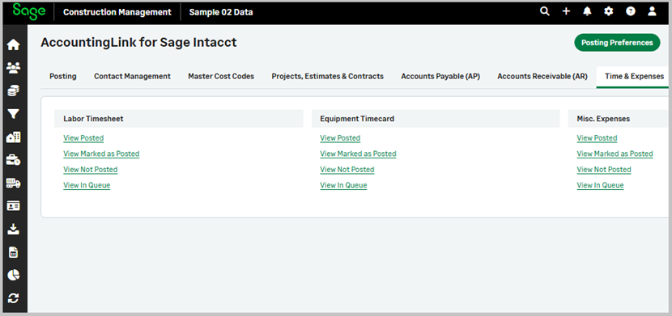Switch to Accounts Payable (AP) tab
This screenshot has width=672, height=316.
[440, 76]
